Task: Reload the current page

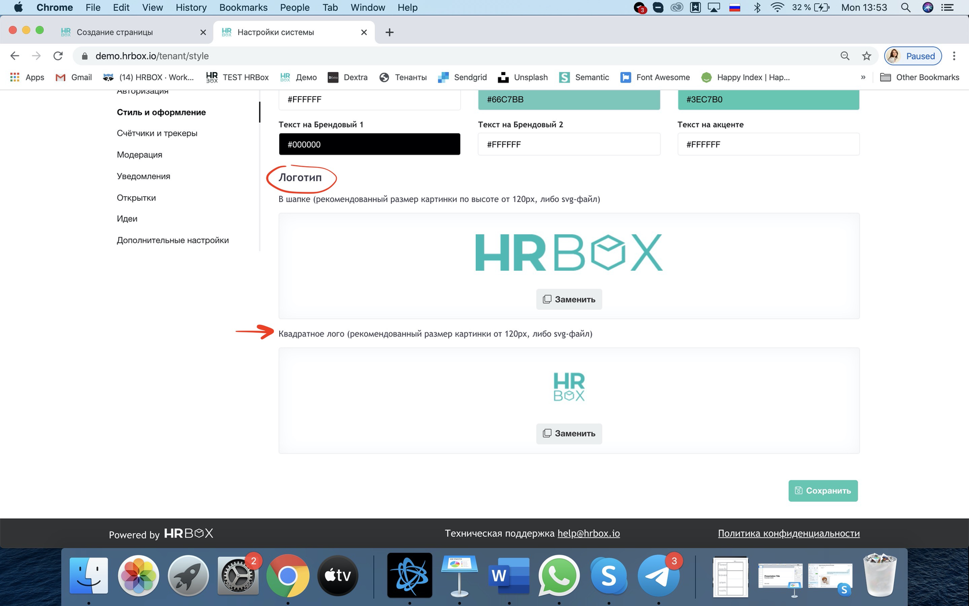Action: [x=58, y=56]
